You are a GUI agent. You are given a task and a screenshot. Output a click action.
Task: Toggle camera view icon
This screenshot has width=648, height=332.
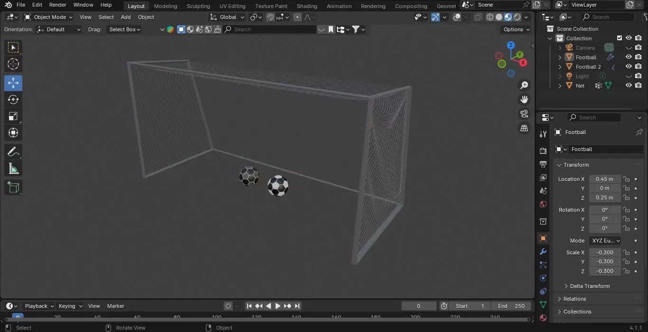coord(524,114)
